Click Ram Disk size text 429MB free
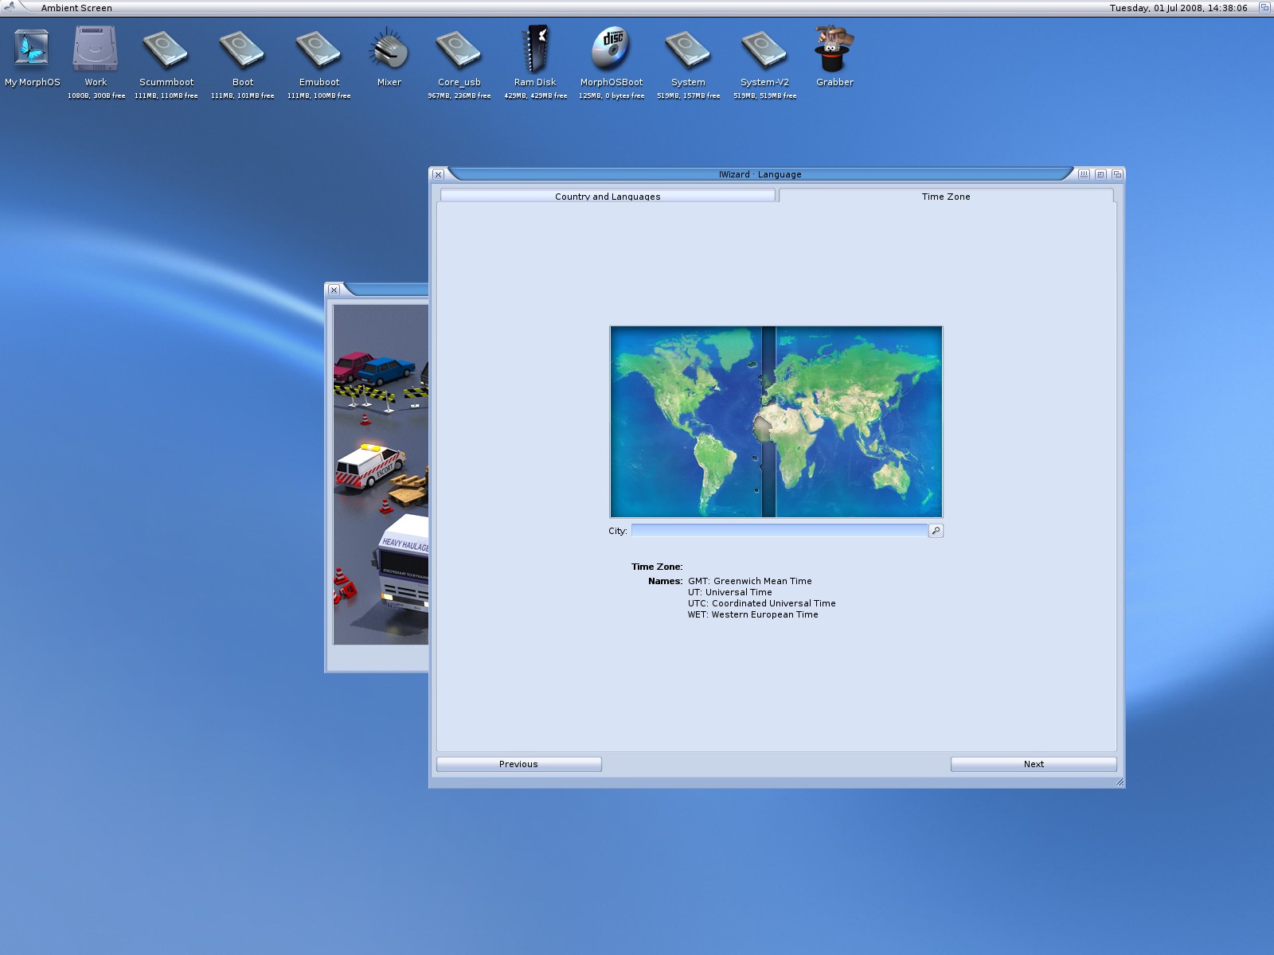1274x955 pixels. (536, 95)
